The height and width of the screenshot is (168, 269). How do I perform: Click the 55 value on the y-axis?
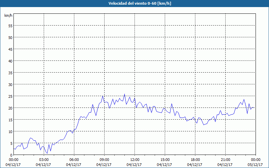(x=10, y=26)
